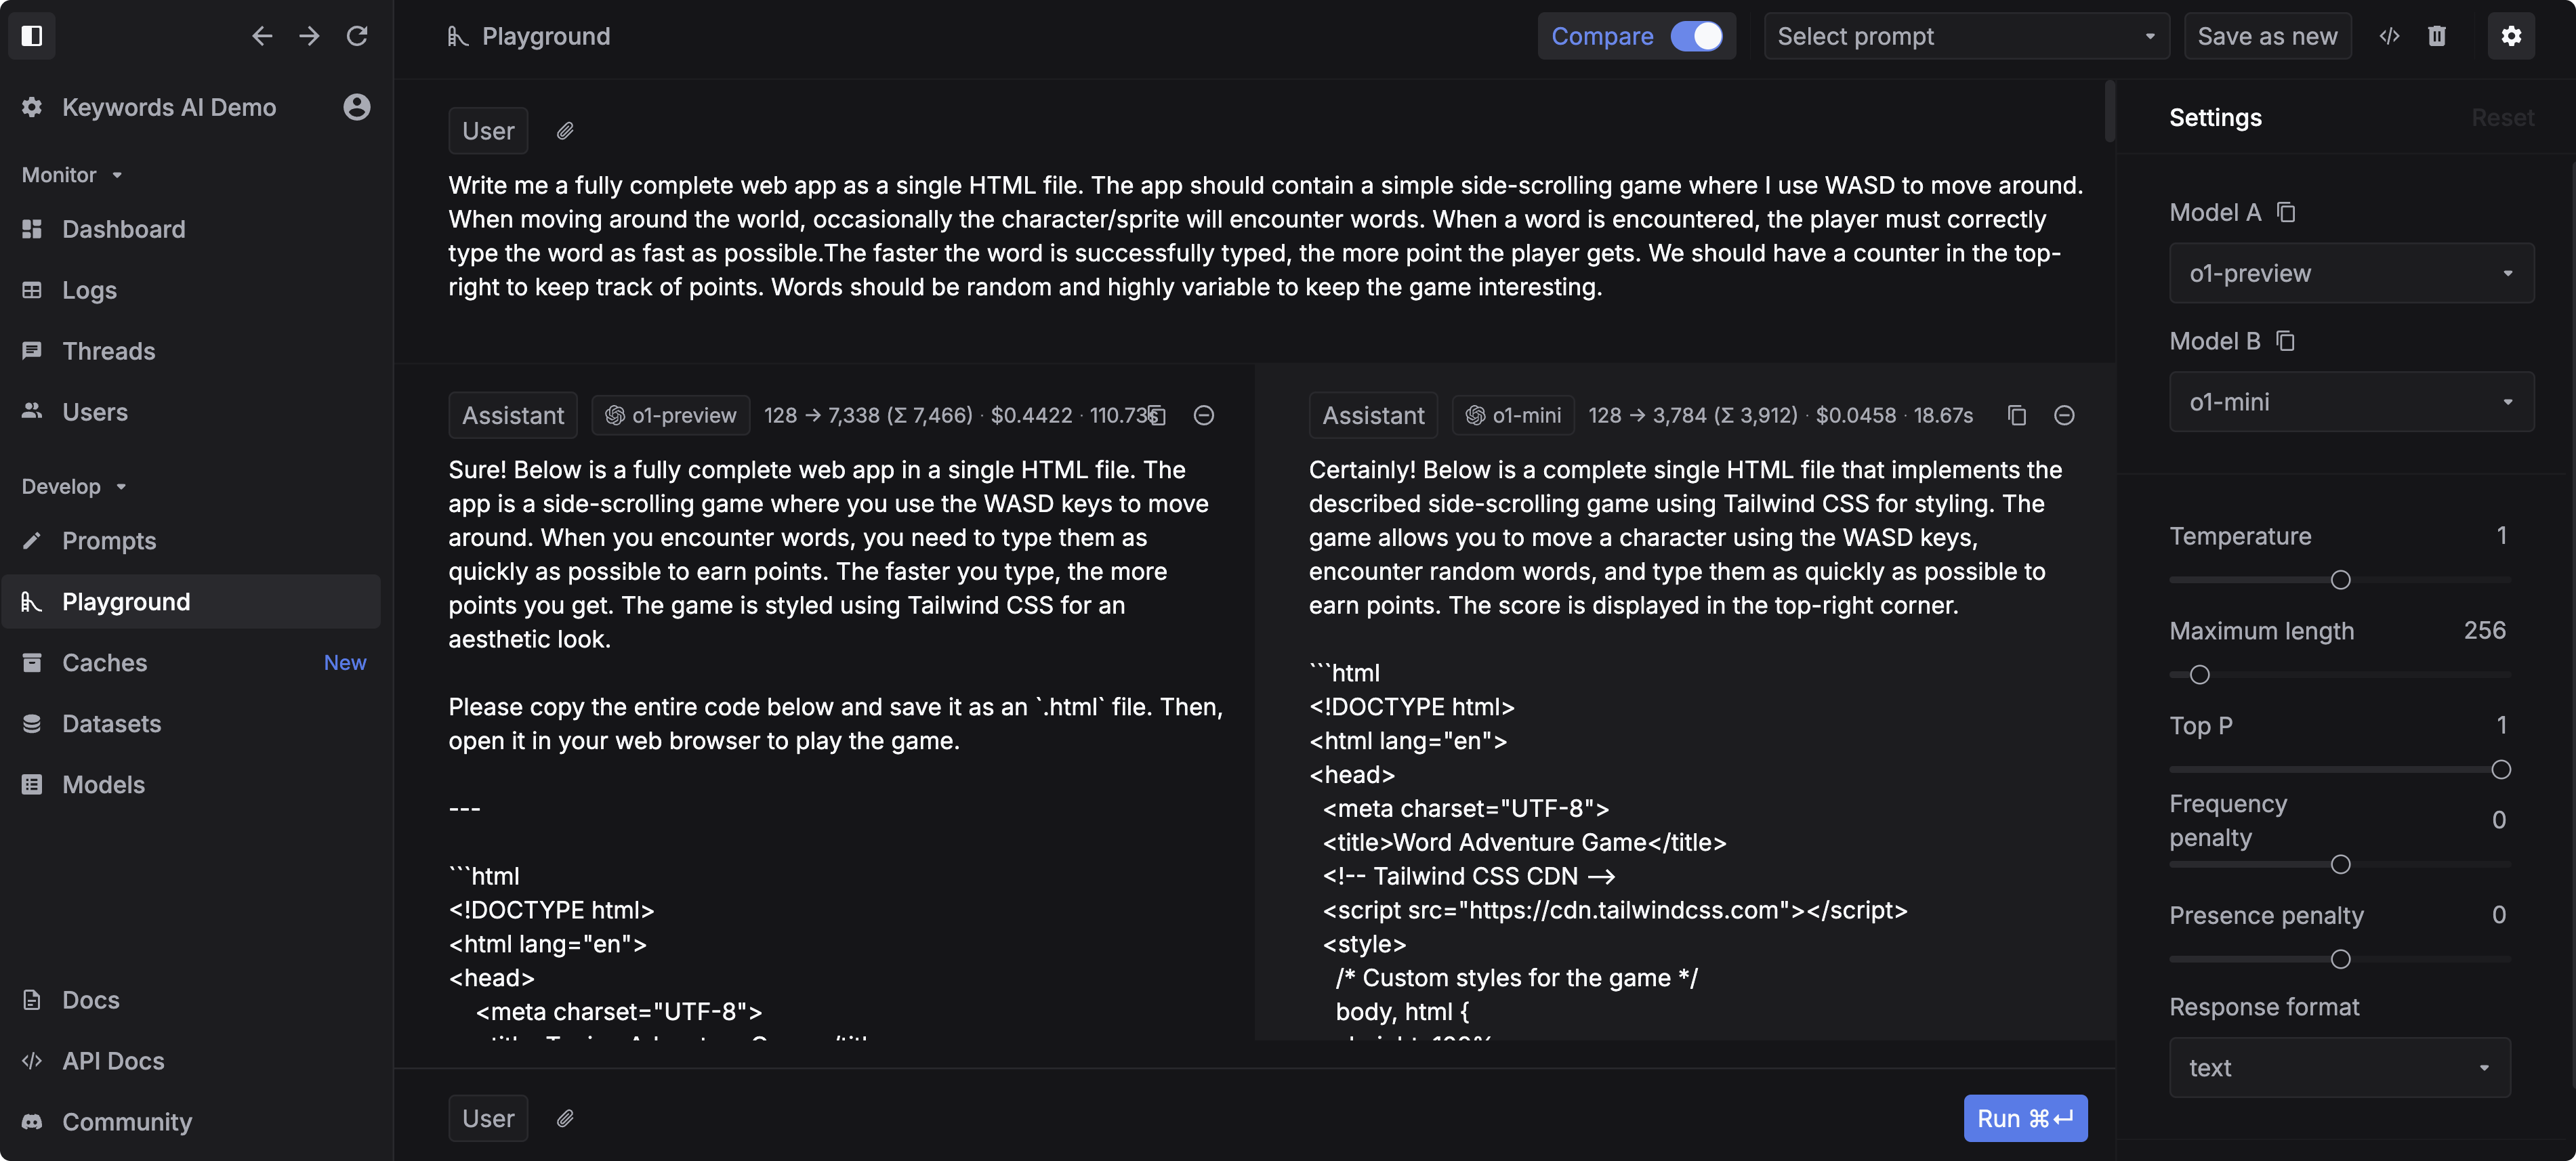Toggle the top User role label
This screenshot has width=2576, height=1161.
coord(488,131)
